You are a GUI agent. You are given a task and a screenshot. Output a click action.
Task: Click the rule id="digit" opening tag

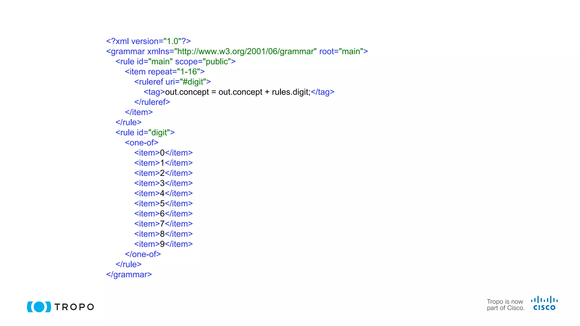[145, 133]
